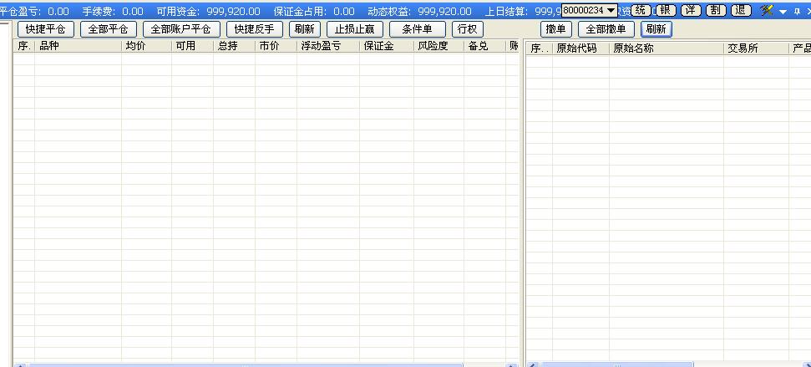Sort by the 品种 column header
811x367 pixels.
(x=79, y=46)
